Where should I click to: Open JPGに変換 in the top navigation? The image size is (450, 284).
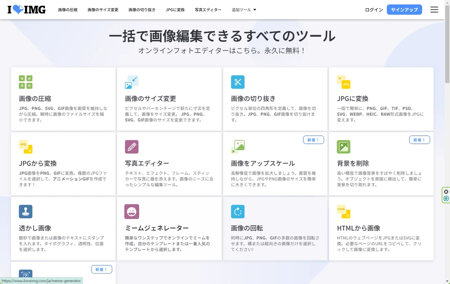pyautogui.click(x=175, y=10)
